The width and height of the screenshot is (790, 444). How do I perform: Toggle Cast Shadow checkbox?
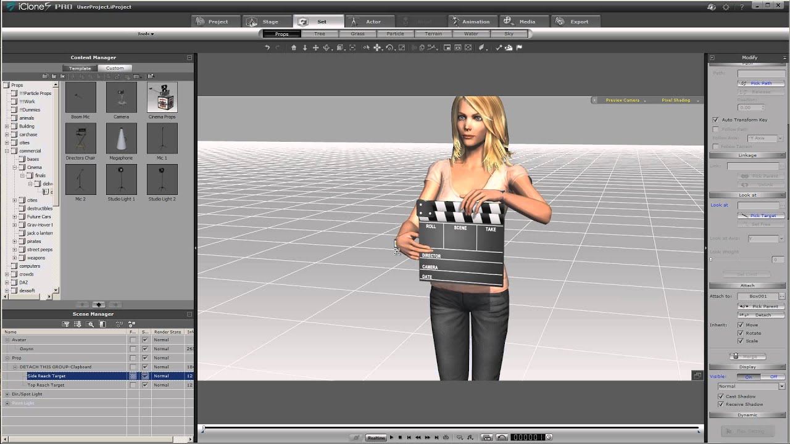pos(721,397)
